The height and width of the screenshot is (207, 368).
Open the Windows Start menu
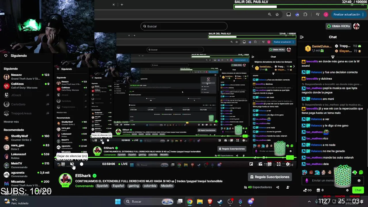[x=118, y=202]
